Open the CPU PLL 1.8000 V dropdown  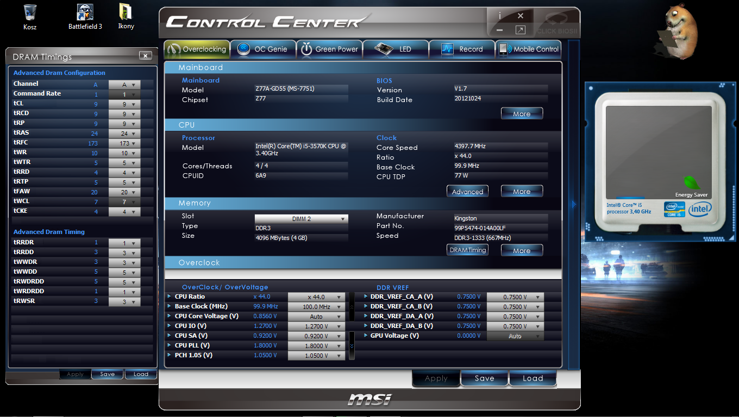316,346
